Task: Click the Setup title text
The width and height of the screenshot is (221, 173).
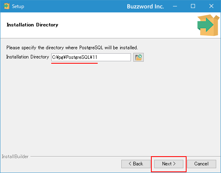Action: coord(18,6)
